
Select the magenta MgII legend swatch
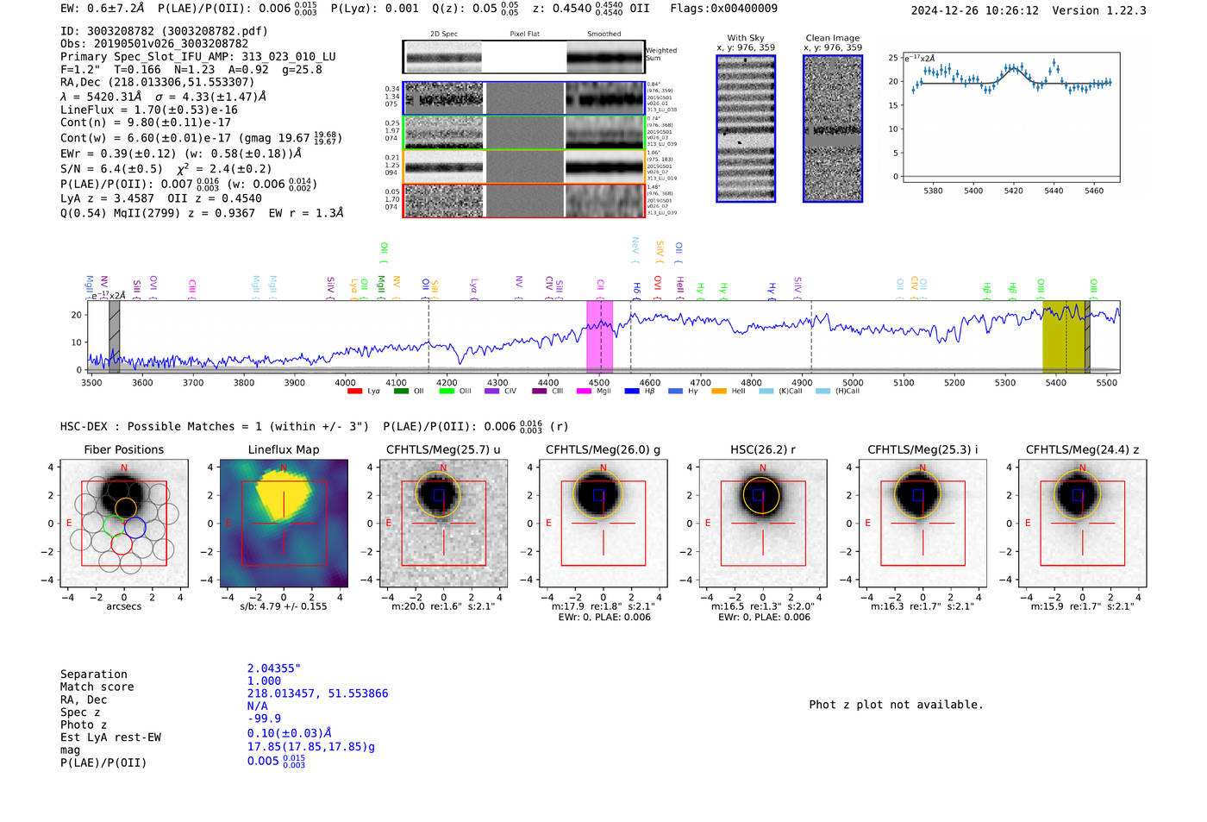coord(584,392)
